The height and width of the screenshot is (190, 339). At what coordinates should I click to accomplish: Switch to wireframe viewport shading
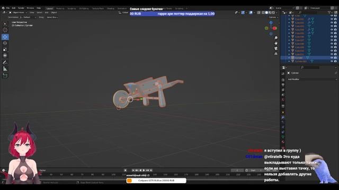point(263,13)
